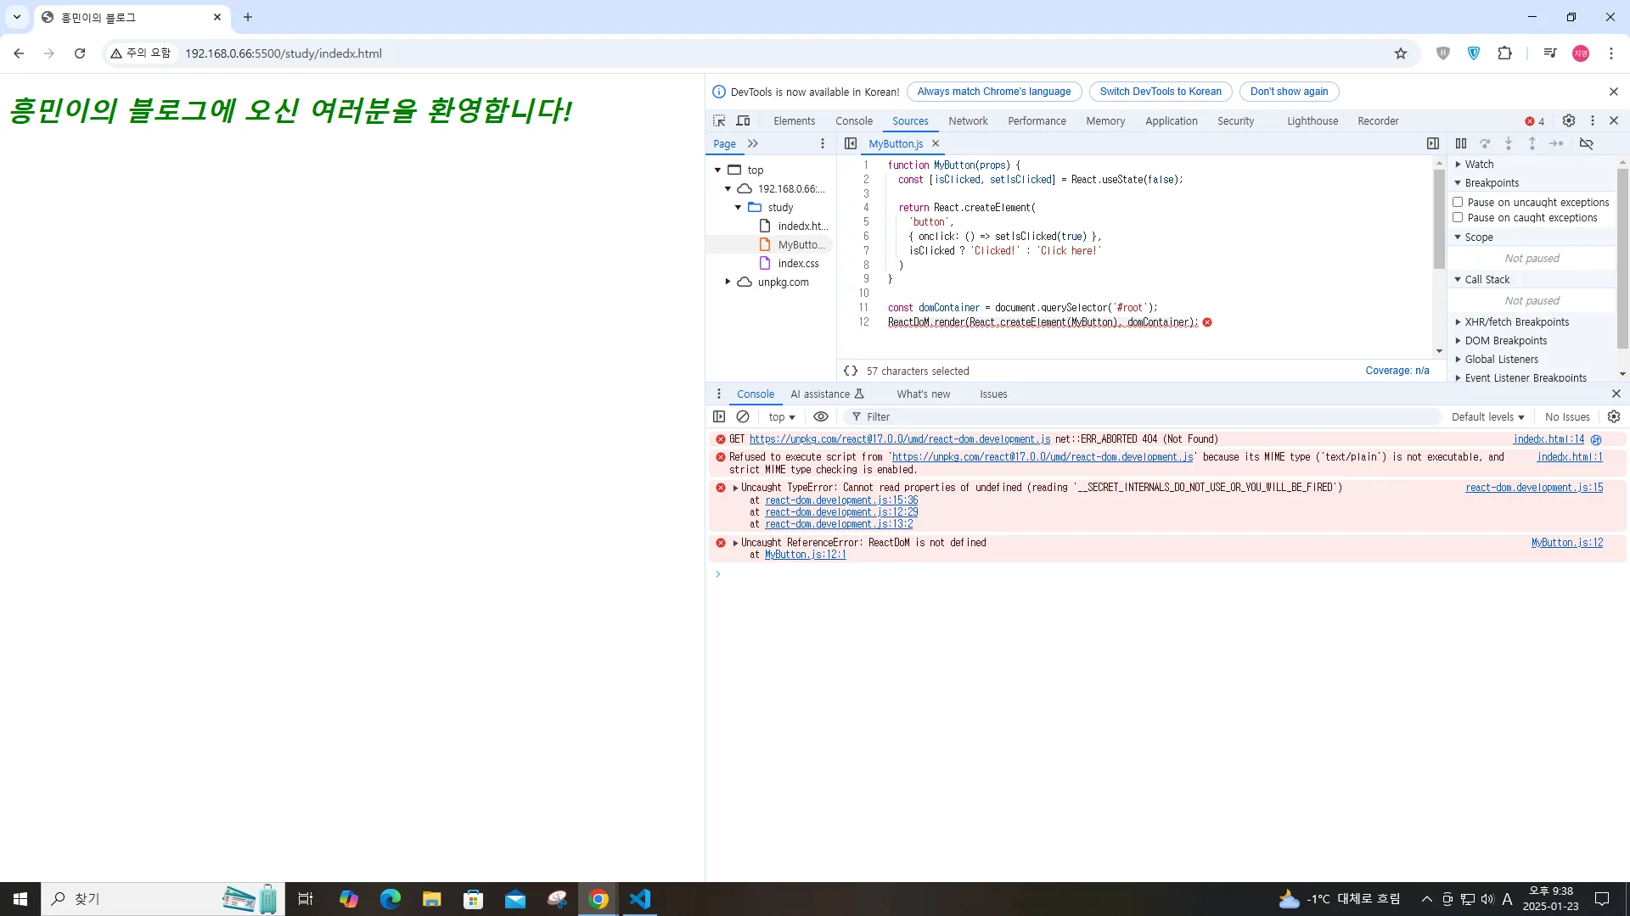Open drawer three-dot menu
This screenshot has width=1630, height=916.
[719, 394]
